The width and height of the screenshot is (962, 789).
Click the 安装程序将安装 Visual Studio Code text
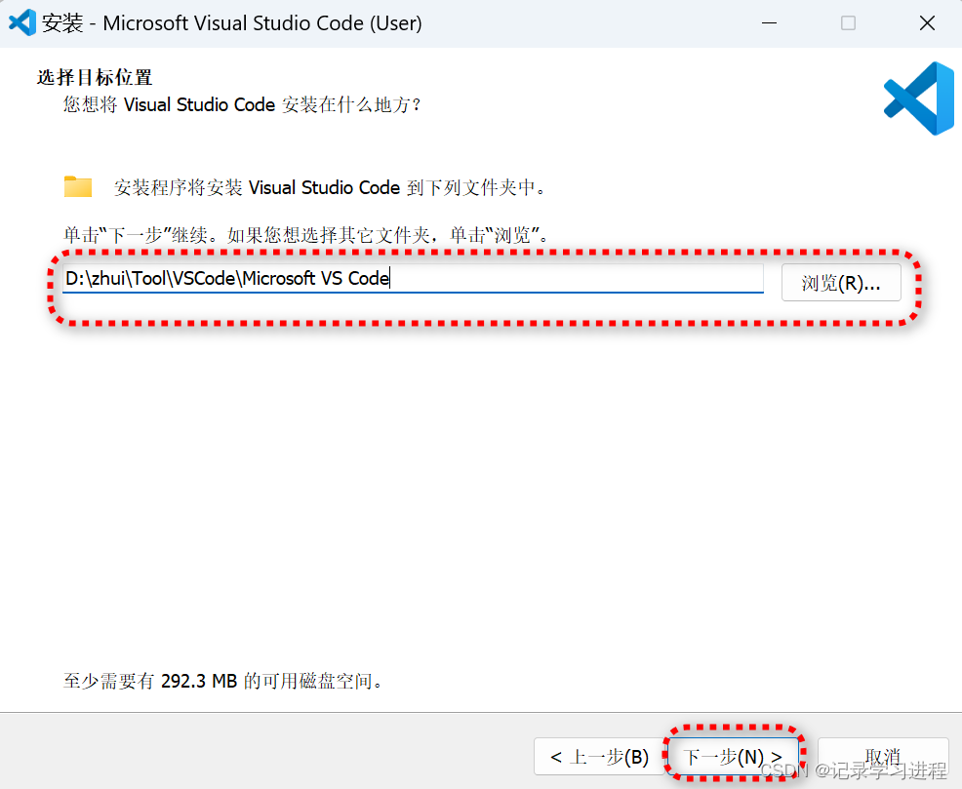click(329, 187)
